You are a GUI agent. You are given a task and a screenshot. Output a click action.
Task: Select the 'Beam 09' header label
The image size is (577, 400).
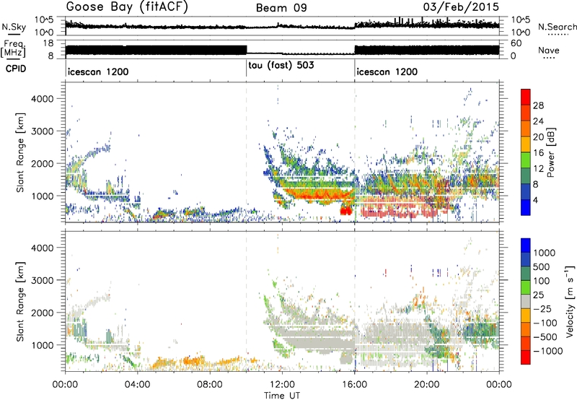coord(281,8)
